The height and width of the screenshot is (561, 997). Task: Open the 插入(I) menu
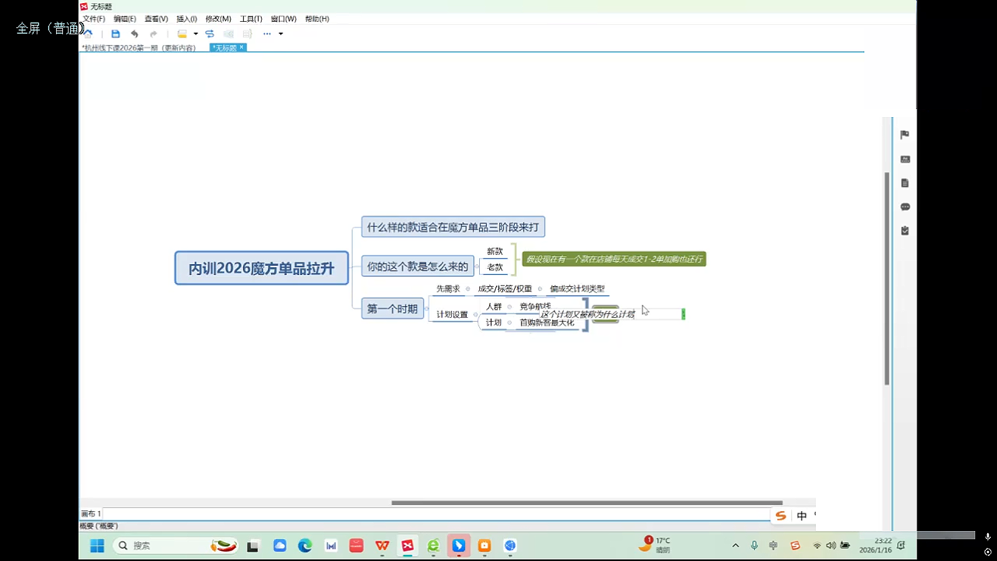click(186, 19)
